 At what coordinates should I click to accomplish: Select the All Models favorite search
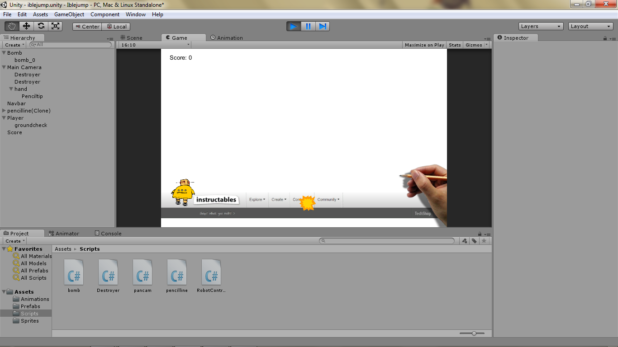coord(30,263)
